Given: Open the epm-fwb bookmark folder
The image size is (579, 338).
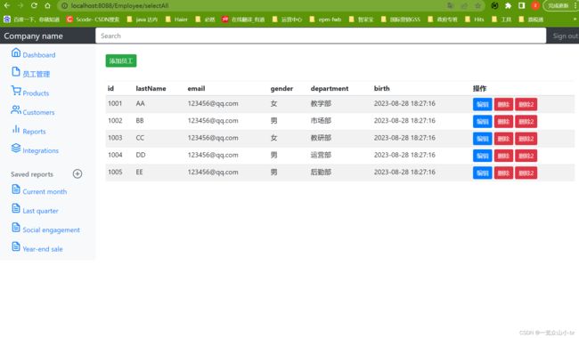Looking at the screenshot, I should (325, 20).
